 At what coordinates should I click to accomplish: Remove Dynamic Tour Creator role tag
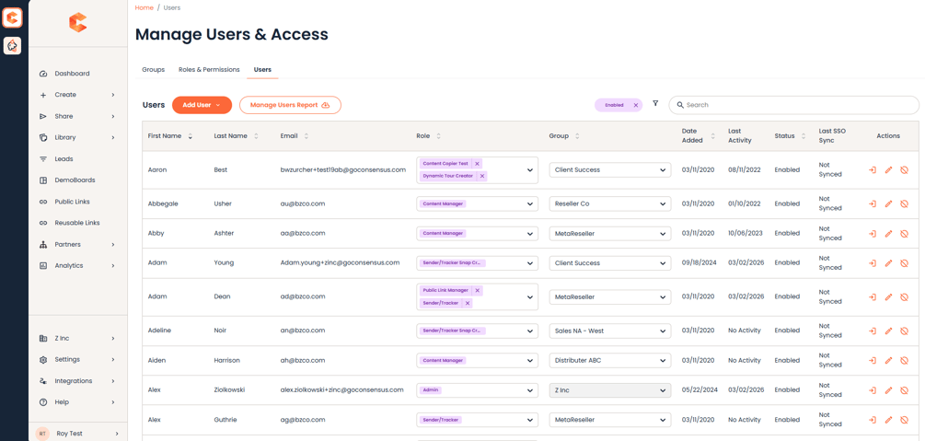point(482,176)
